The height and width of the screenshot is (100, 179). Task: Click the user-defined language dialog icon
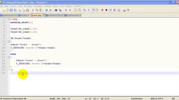97,10
